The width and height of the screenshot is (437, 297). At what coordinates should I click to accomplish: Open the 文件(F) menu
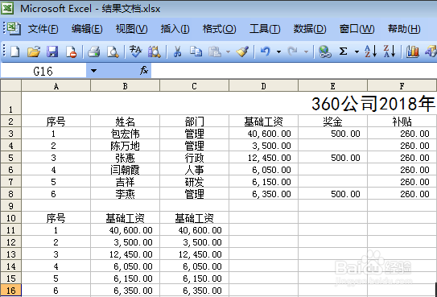43,29
